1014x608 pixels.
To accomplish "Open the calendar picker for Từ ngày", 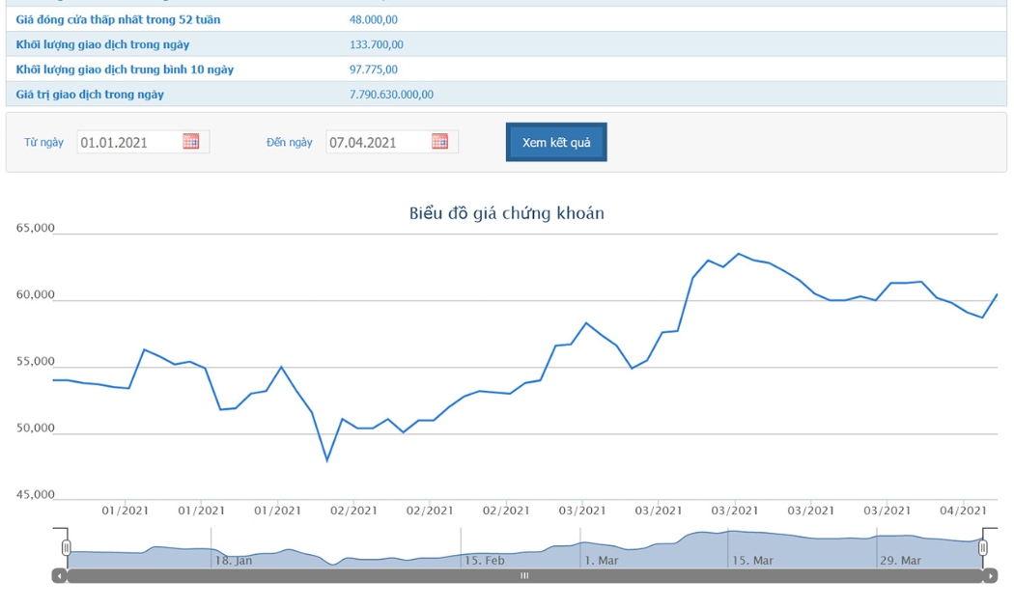I will pos(191,142).
